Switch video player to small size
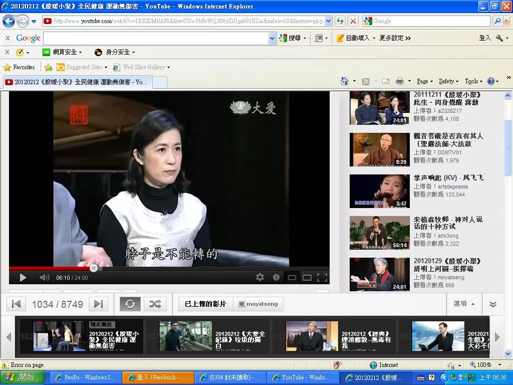The width and height of the screenshot is (513, 385). click(292, 278)
